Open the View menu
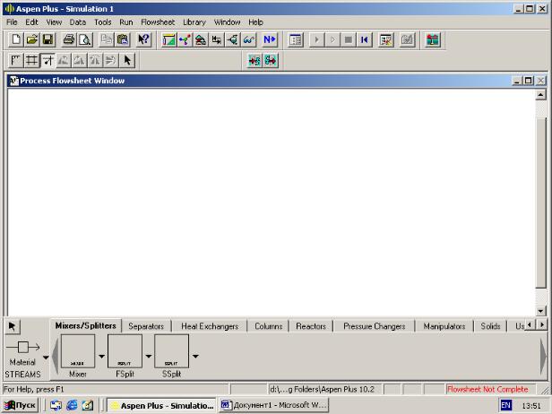Viewport: 552px width, 414px height. click(x=54, y=22)
